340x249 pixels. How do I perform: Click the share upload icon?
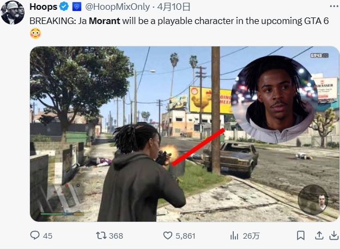[319, 235]
